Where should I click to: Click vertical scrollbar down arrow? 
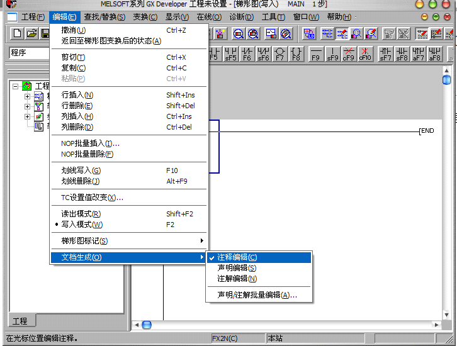click(446, 315)
